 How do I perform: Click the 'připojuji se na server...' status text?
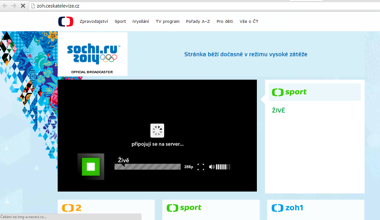[x=158, y=144]
